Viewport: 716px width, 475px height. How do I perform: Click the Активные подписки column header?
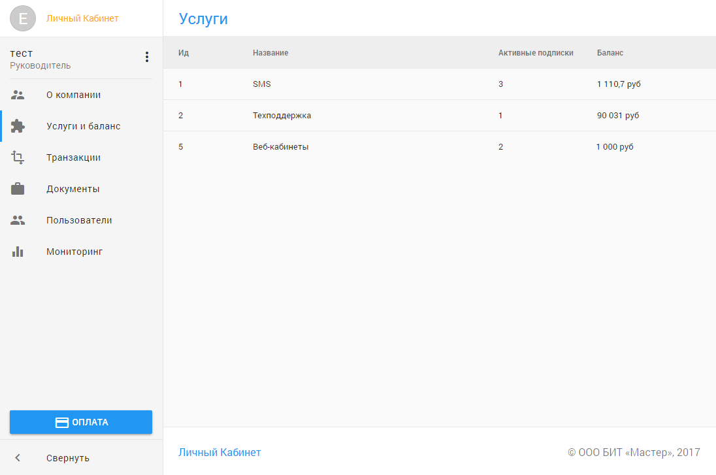tap(535, 53)
